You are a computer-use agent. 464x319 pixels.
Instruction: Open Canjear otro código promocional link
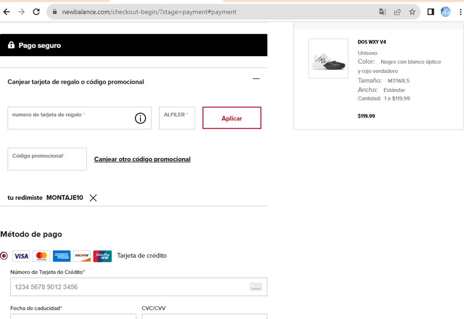(142, 159)
